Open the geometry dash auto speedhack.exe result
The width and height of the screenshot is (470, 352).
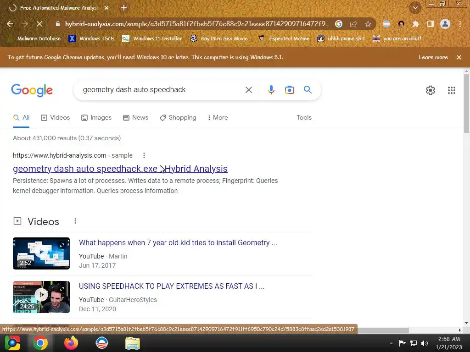[120, 169]
